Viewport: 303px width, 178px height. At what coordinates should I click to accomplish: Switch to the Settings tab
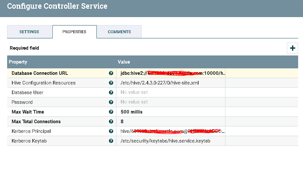[29, 32]
